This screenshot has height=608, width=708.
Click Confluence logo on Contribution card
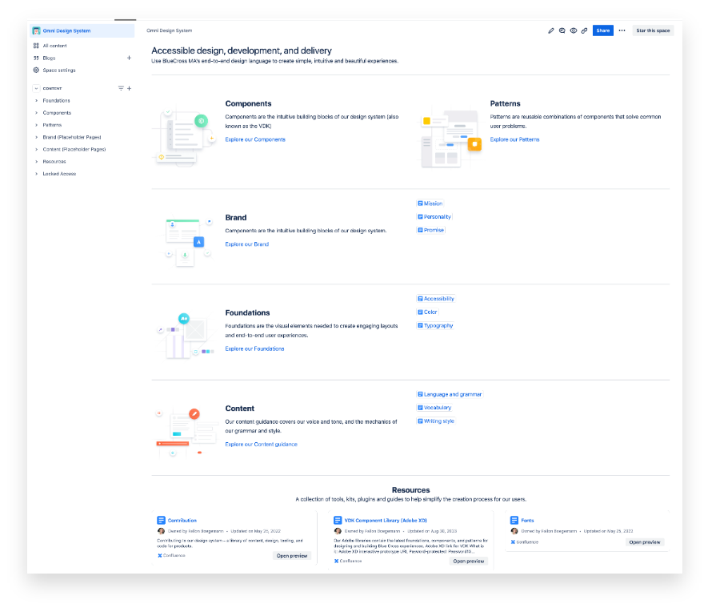pyautogui.click(x=160, y=556)
